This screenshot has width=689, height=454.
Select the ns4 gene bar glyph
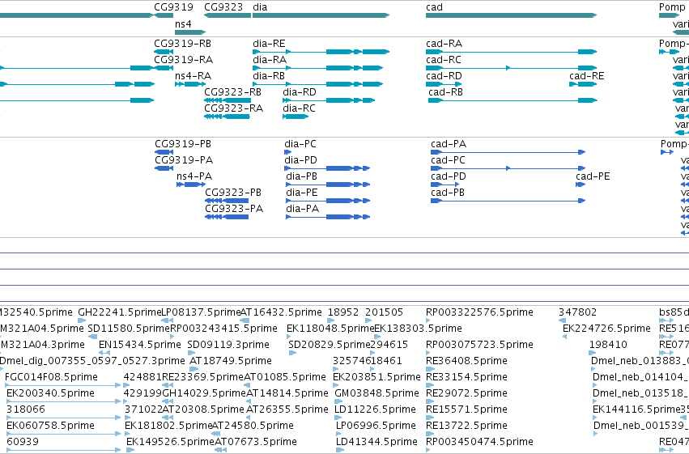[x=190, y=32]
